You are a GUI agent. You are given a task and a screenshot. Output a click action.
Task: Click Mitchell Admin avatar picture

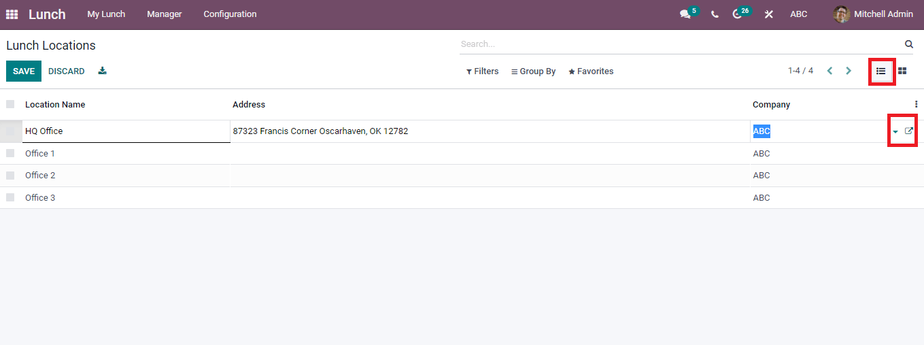[x=841, y=14]
